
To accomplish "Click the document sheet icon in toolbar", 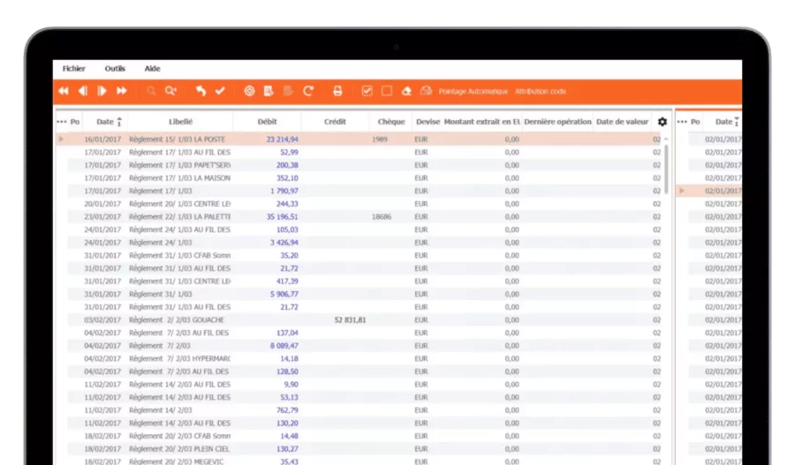I will (x=269, y=91).
